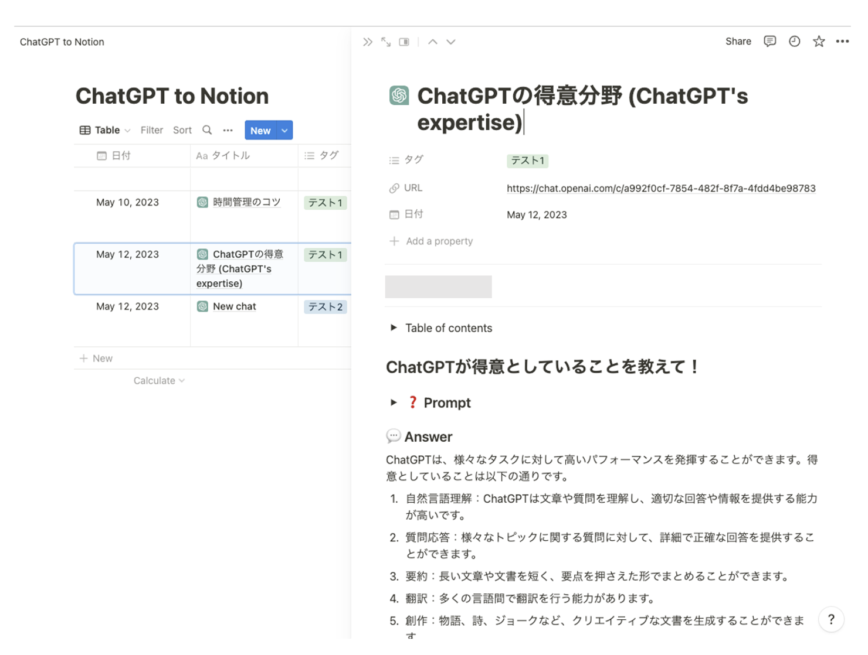Open page history clock icon
This screenshot has width=868, height=655.
[795, 42]
